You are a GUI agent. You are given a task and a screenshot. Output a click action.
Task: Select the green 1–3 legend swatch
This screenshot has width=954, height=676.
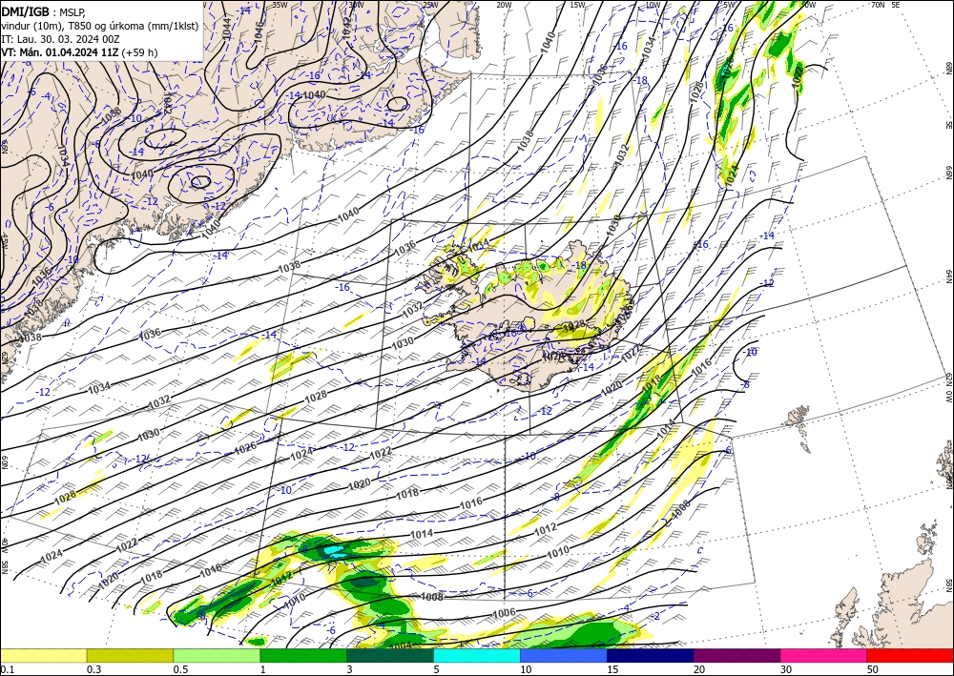[x=303, y=655]
